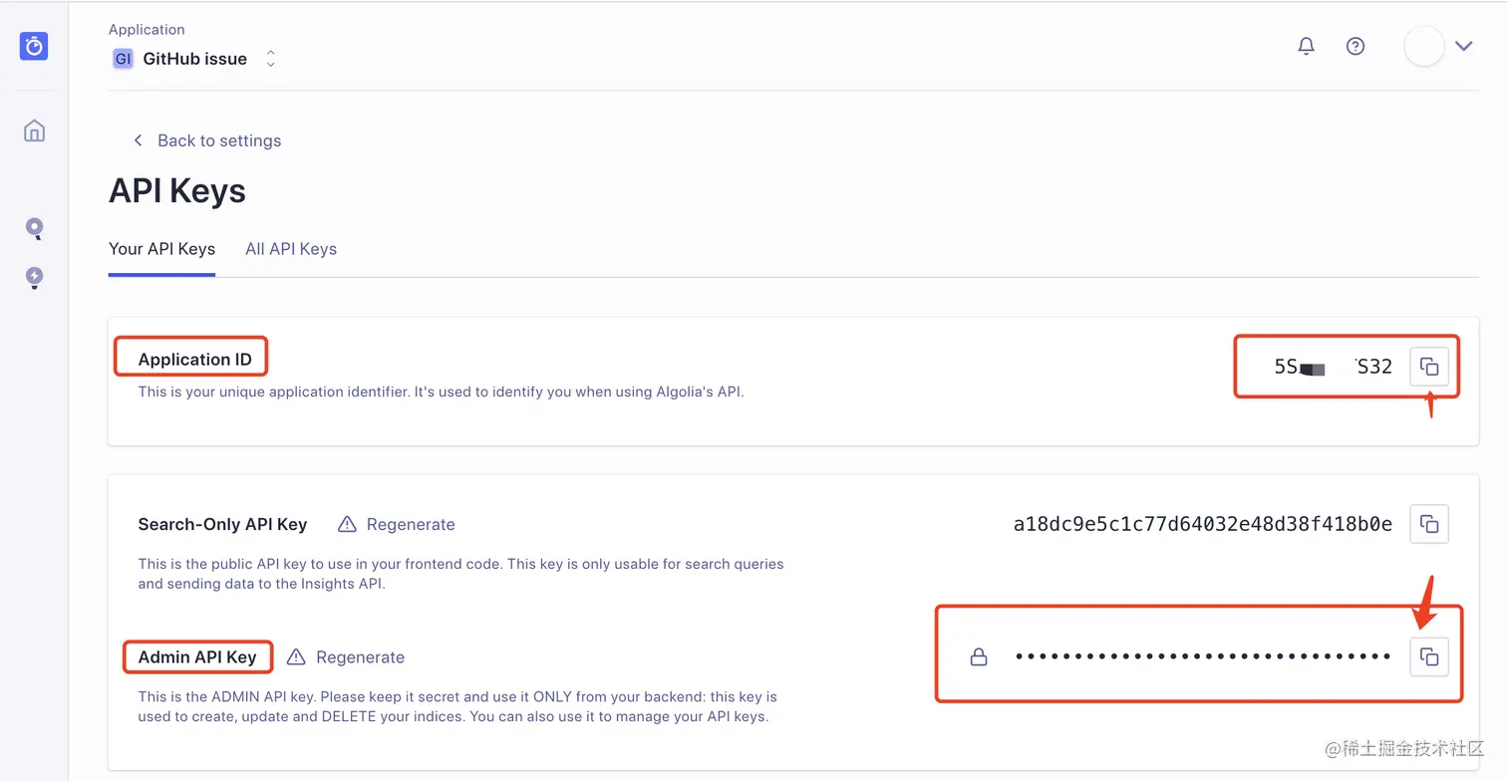Click the warning icon next to Search-Only Regenerate

point(347,524)
